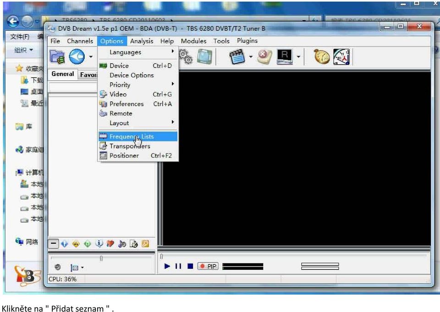The image size is (440, 312).
Task: Switch to the General tab
Action: (x=63, y=74)
